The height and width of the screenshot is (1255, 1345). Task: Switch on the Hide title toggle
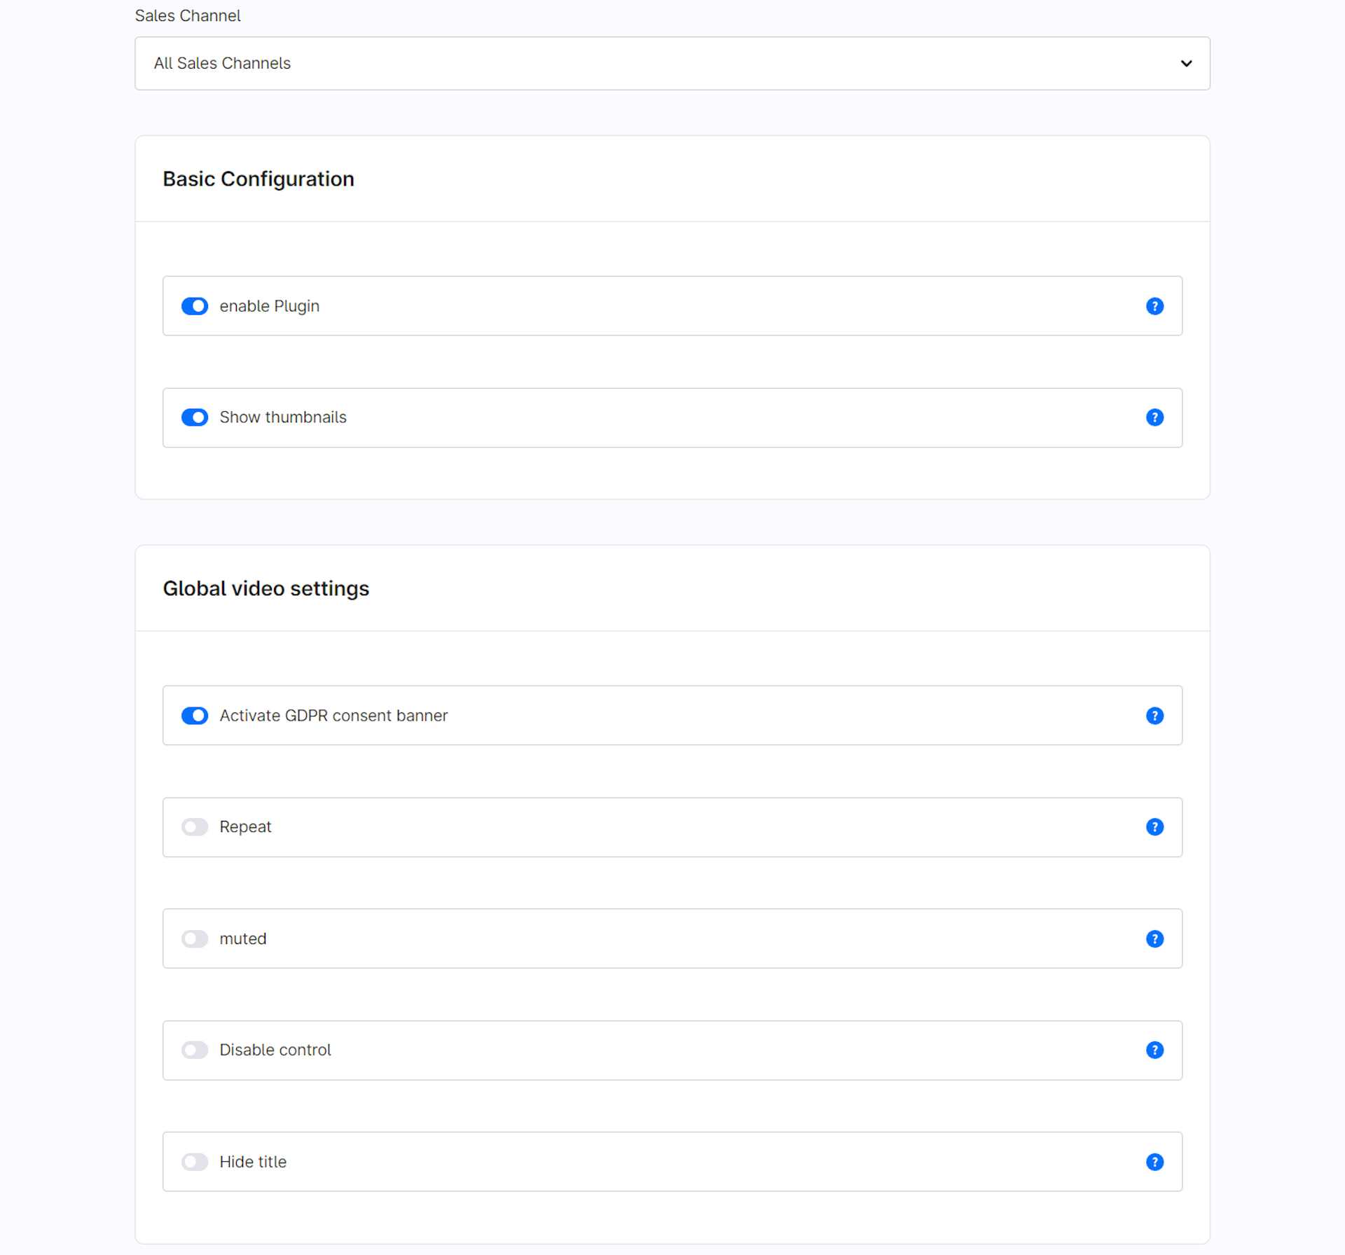[x=195, y=1162]
